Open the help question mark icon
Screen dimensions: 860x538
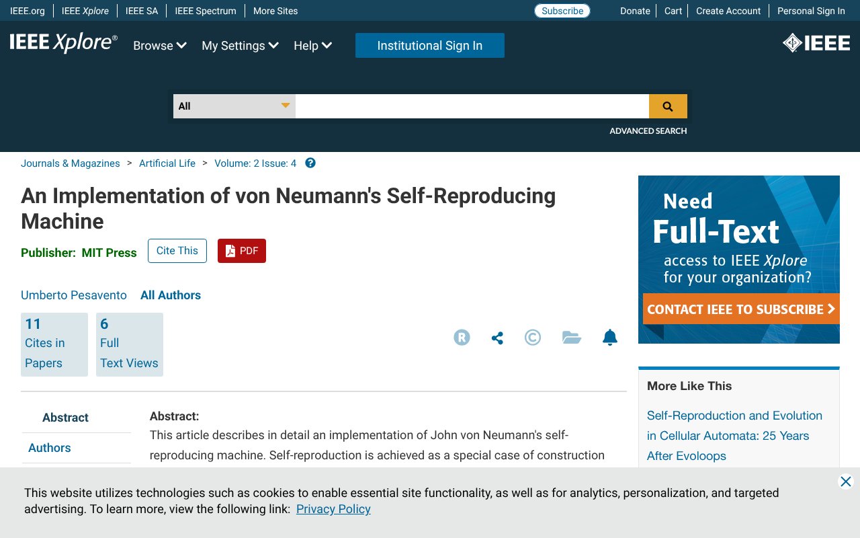point(310,163)
